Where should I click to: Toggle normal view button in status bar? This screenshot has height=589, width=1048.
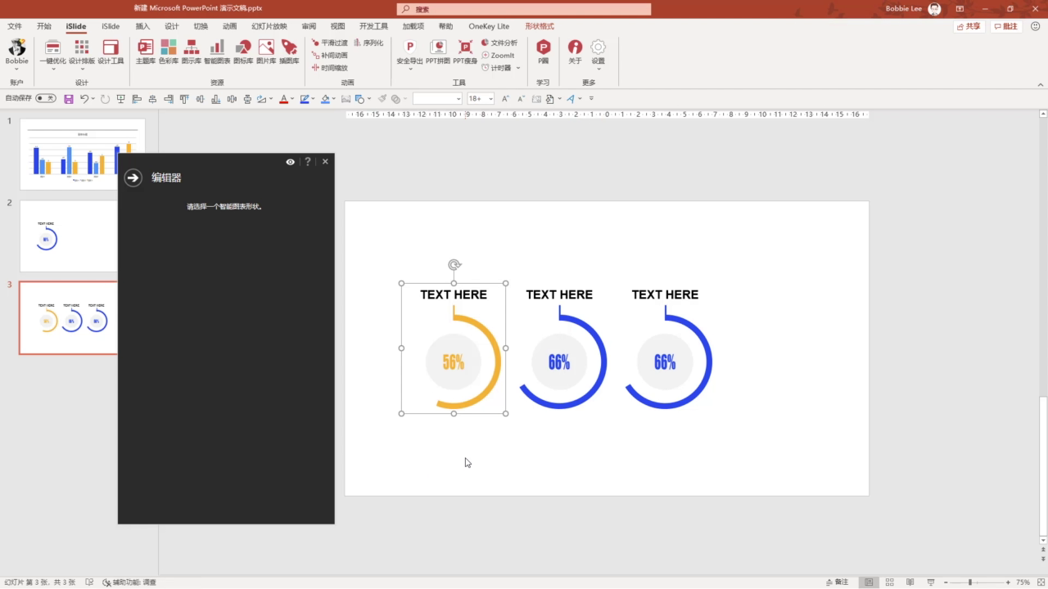[868, 582]
